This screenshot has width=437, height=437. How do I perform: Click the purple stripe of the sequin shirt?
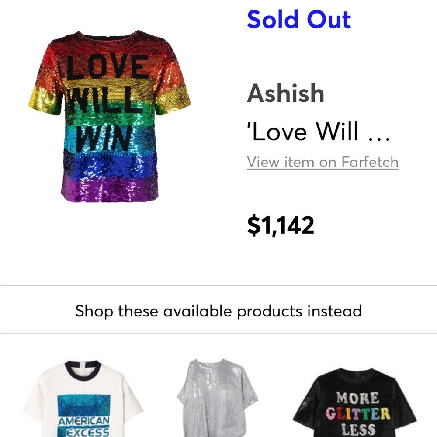[x=110, y=190]
